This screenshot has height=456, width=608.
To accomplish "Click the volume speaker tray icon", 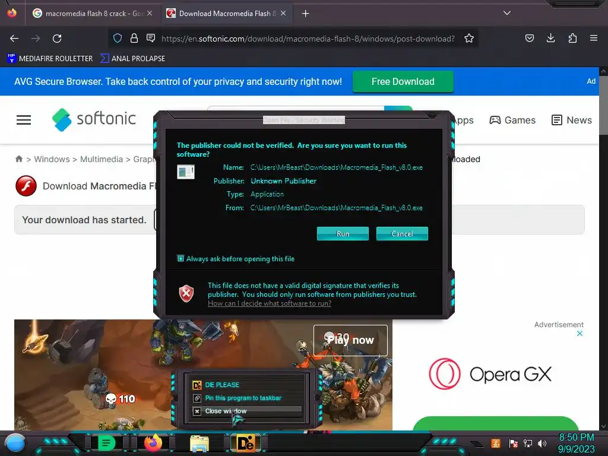I will click(x=542, y=443).
